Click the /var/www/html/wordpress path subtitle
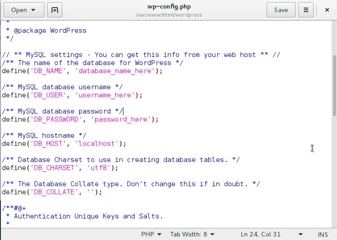 tap(169, 15)
